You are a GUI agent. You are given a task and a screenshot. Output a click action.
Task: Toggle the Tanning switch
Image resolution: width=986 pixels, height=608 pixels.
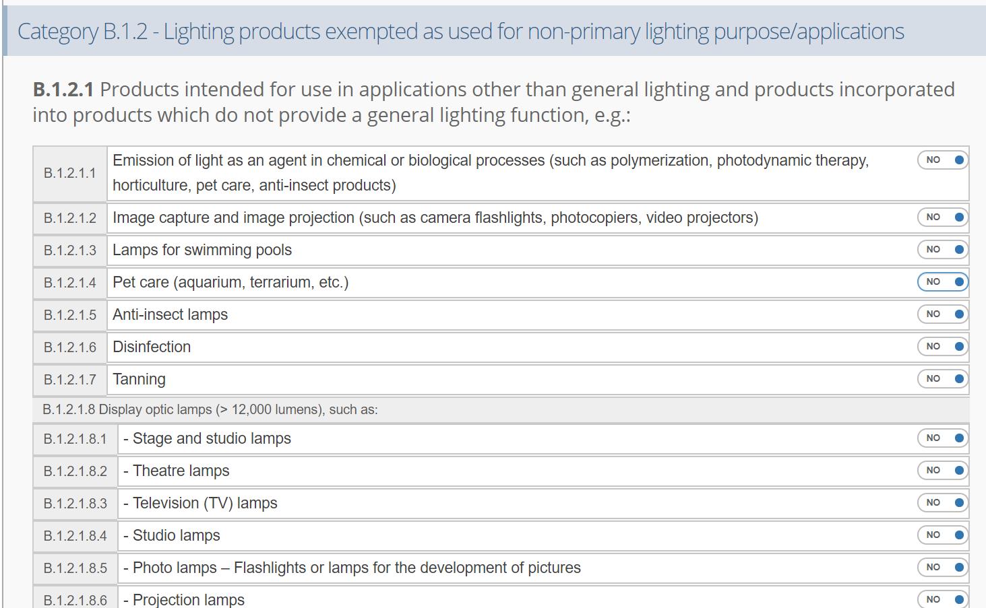942,379
